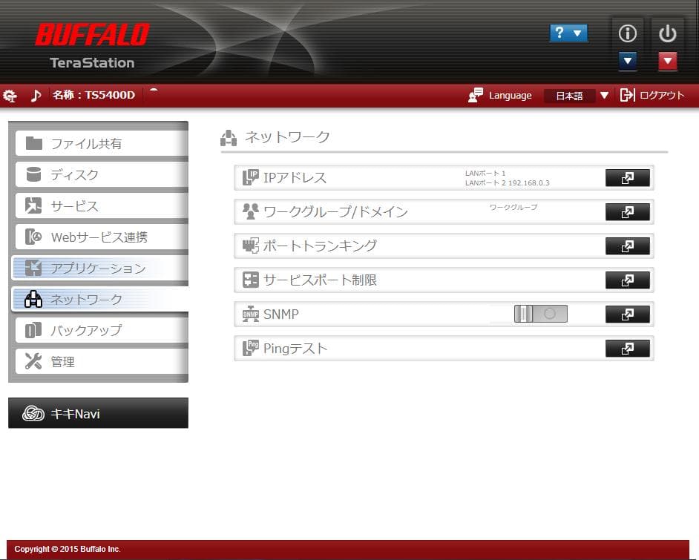699x560 pixels.
Task: Open system information via the circled-i icon
Action: pos(627,33)
